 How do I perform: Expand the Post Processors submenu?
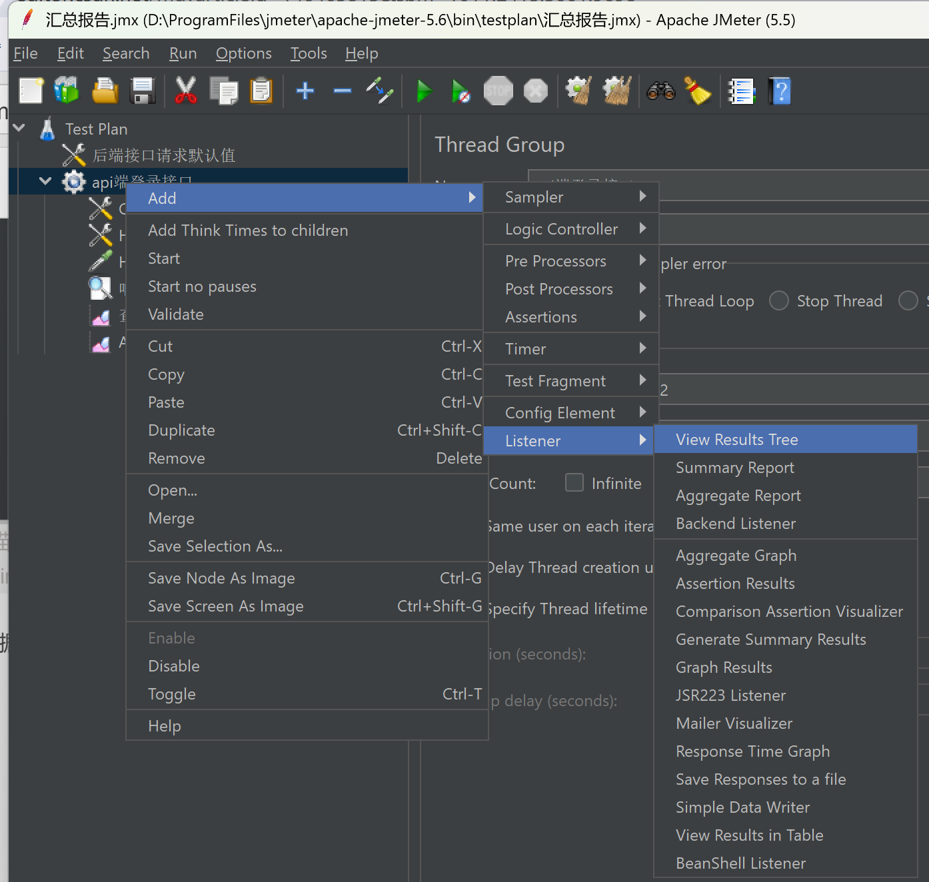571,289
